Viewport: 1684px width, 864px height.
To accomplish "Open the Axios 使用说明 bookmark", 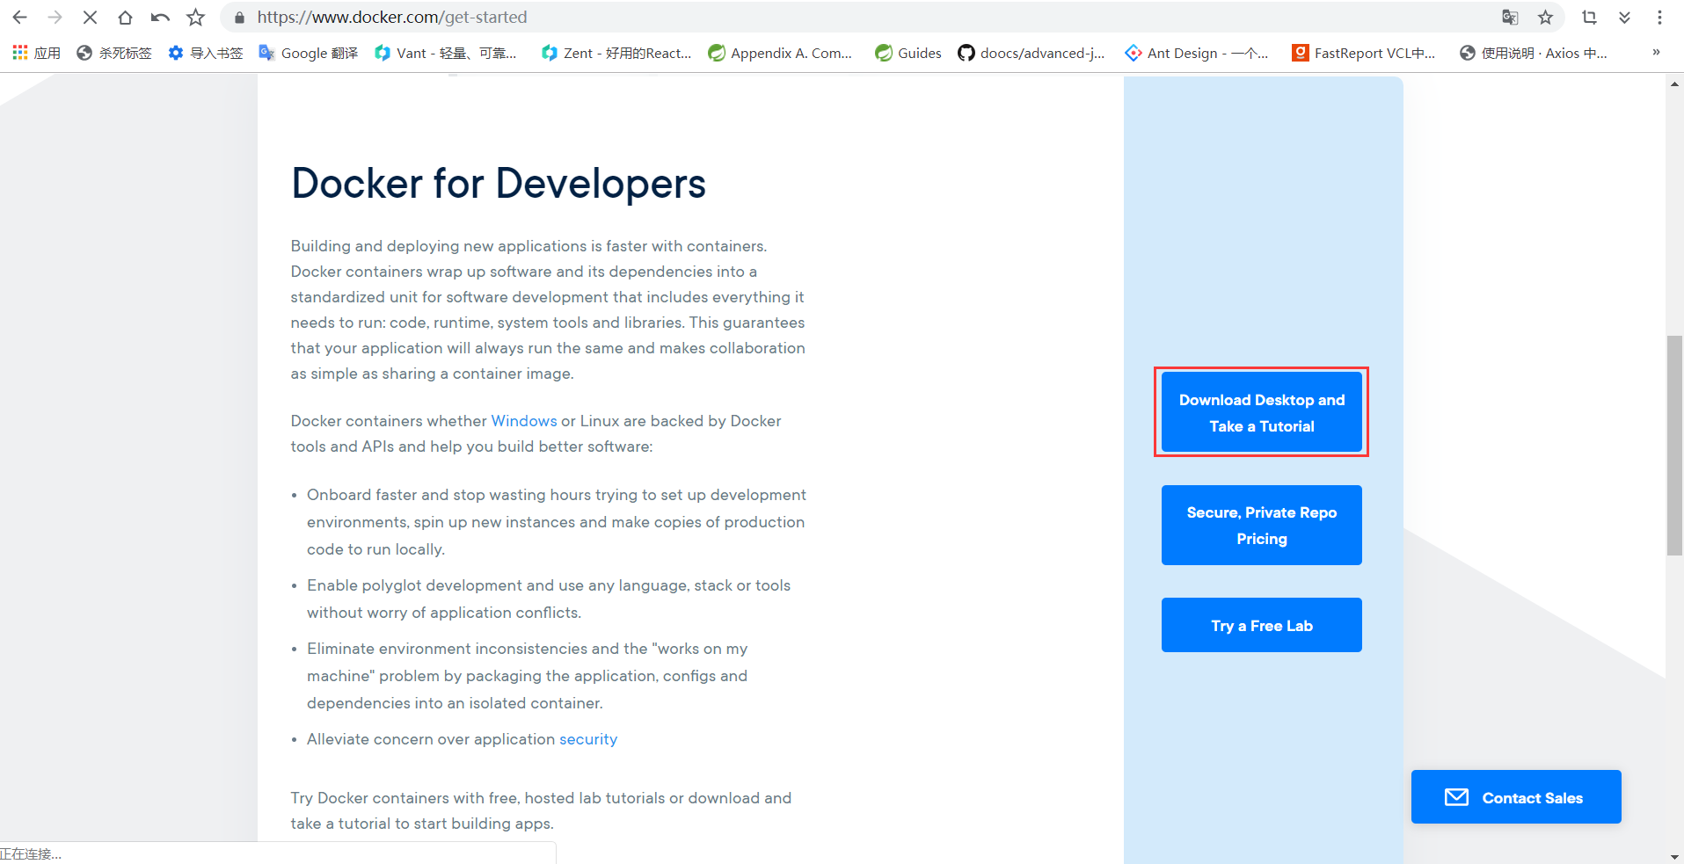I will coord(1534,53).
